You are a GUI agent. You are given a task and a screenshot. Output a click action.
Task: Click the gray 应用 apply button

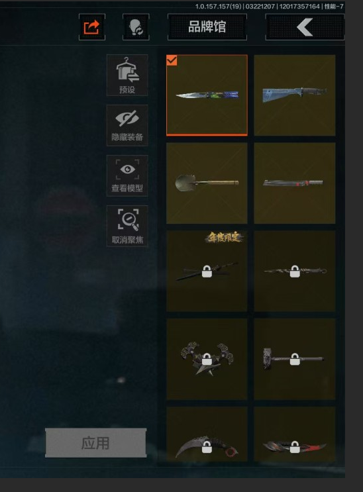coord(96,443)
